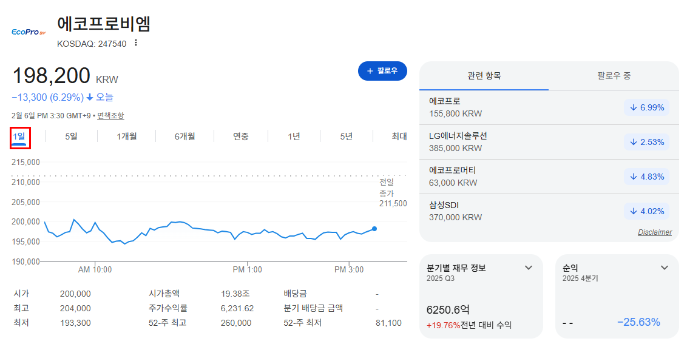
Task: Click the 분기 배당금 금액 label
Action: pyautogui.click(x=313, y=308)
